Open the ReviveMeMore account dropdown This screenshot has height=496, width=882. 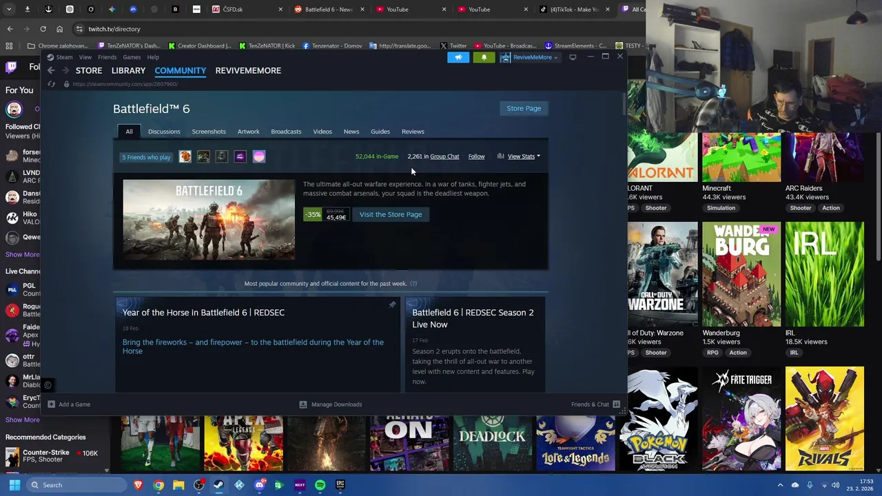coord(529,57)
